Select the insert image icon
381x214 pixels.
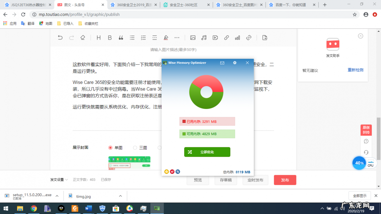click(x=193, y=37)
